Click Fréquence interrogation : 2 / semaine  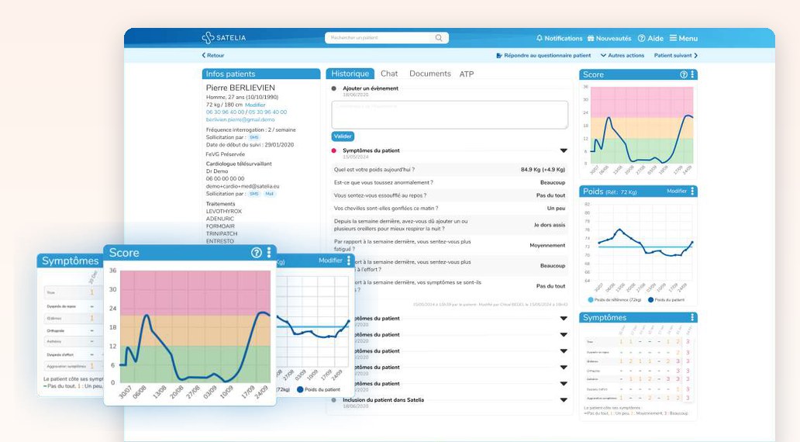(x=251, y=129)
